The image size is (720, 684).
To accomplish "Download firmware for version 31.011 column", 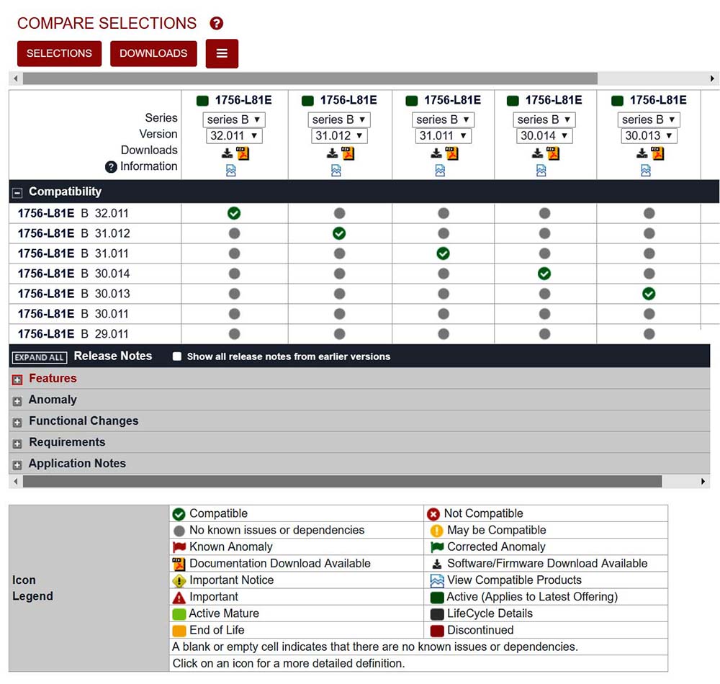I will [436, 153].
